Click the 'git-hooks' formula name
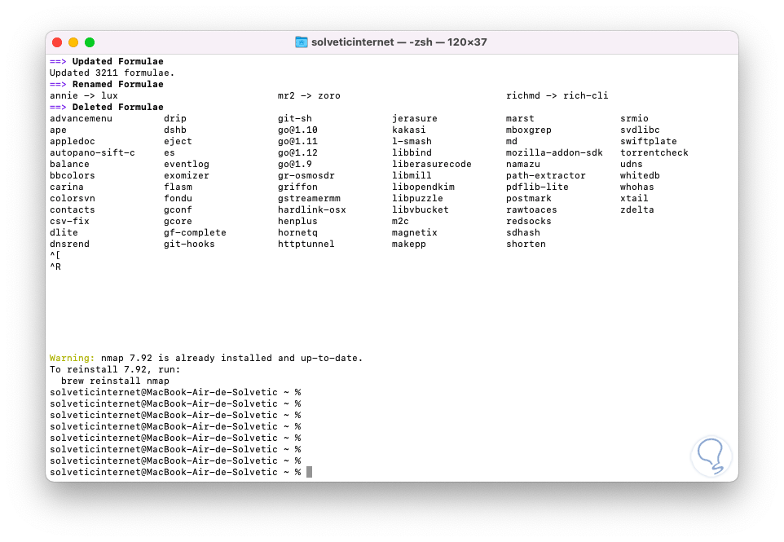784x542 pixels. click(189, 244)
